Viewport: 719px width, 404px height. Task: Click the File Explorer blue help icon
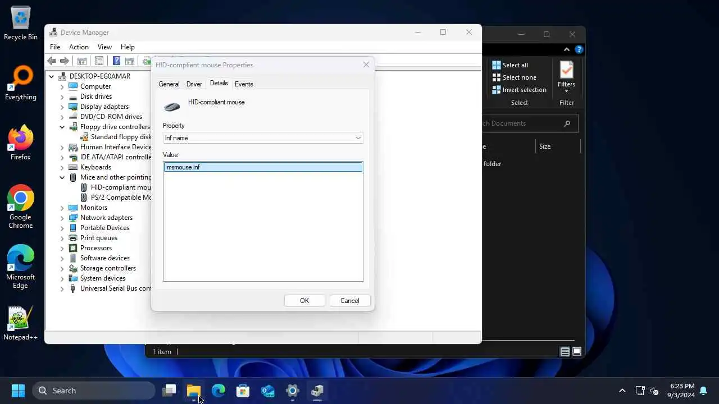point(579,49)
